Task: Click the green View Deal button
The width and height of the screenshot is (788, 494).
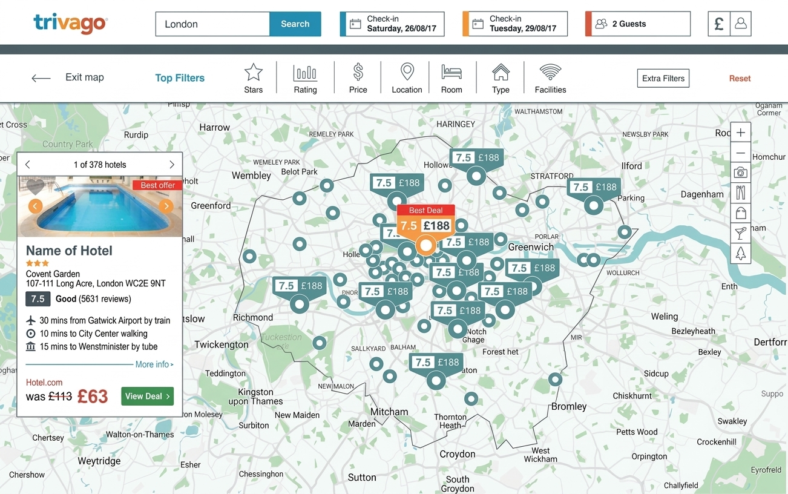Action: 147,397
